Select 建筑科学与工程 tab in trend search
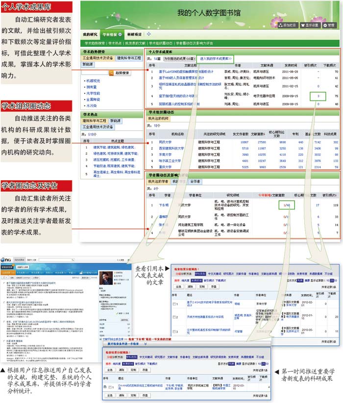 tap(129, 58)
